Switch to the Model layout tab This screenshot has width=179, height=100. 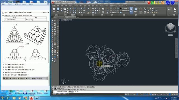(55, 94)
